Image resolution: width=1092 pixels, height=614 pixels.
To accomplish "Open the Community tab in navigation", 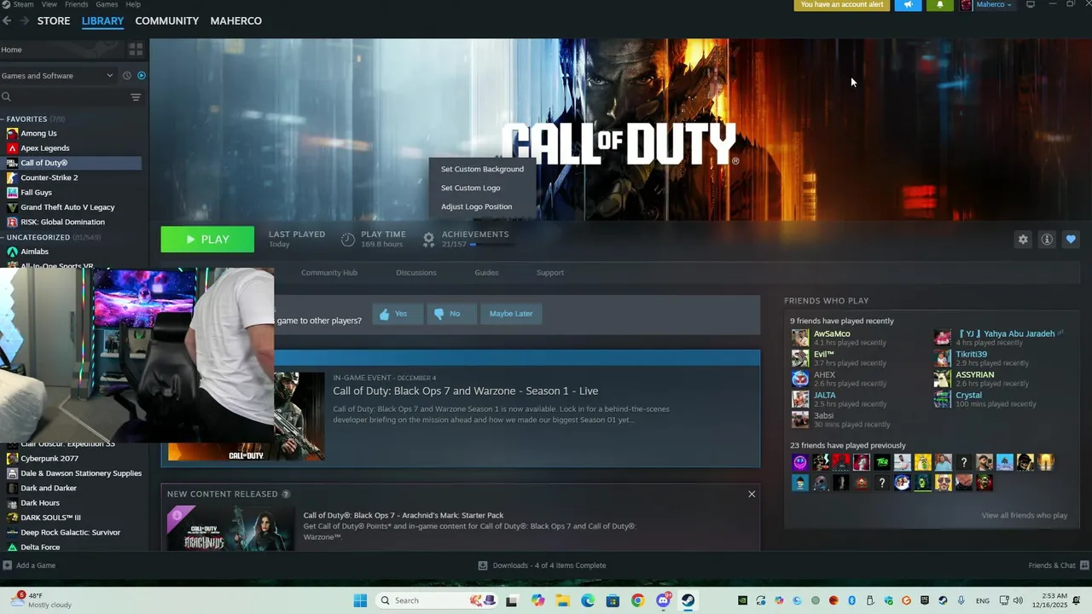I will [x=167, y=20].
